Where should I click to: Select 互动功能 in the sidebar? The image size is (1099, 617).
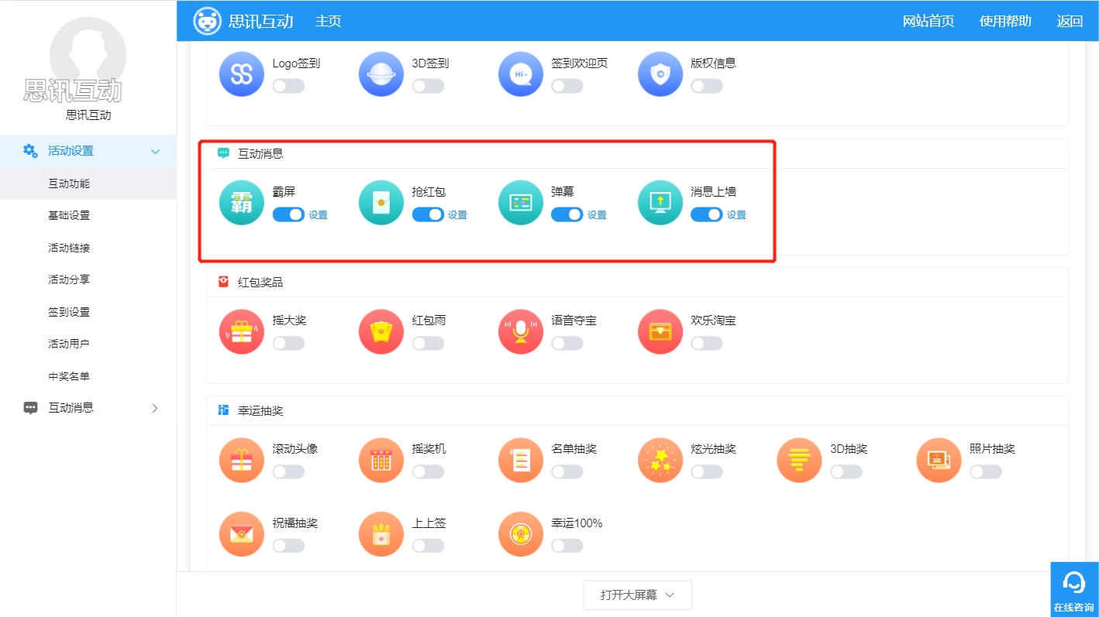88,183
